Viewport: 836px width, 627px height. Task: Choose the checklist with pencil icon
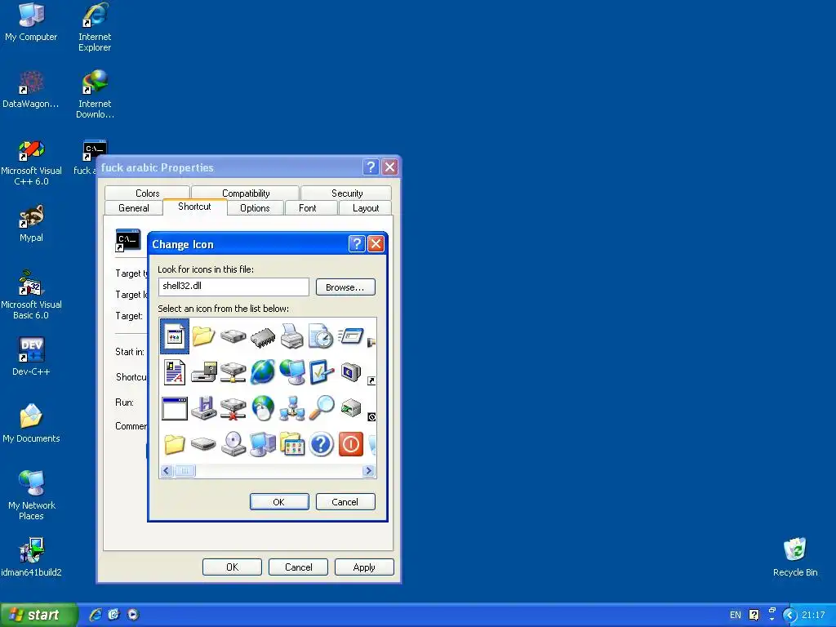pyautogui.click(x=322, y=371)
